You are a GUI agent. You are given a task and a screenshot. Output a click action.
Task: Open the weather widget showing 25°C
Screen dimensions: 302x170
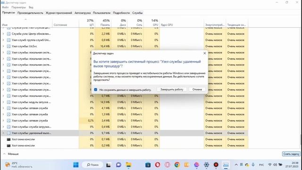[x=18, y=165]
